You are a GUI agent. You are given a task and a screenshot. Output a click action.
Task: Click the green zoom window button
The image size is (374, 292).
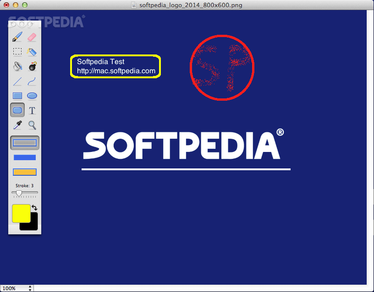tap(25, 5)
